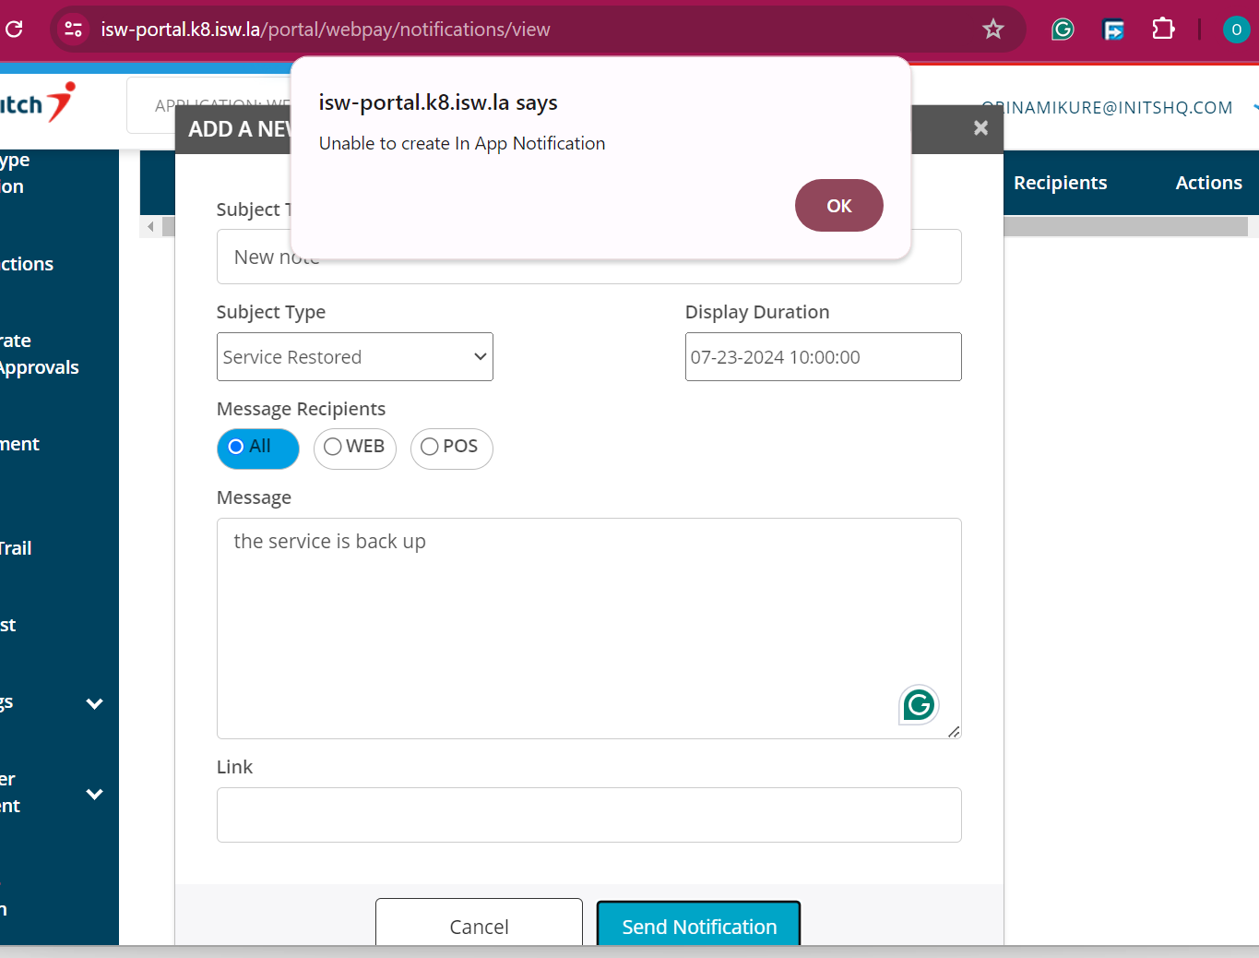Open the Subject Type dropdown
This screenshot has width=1259, height=958.
tap(355, 357)
